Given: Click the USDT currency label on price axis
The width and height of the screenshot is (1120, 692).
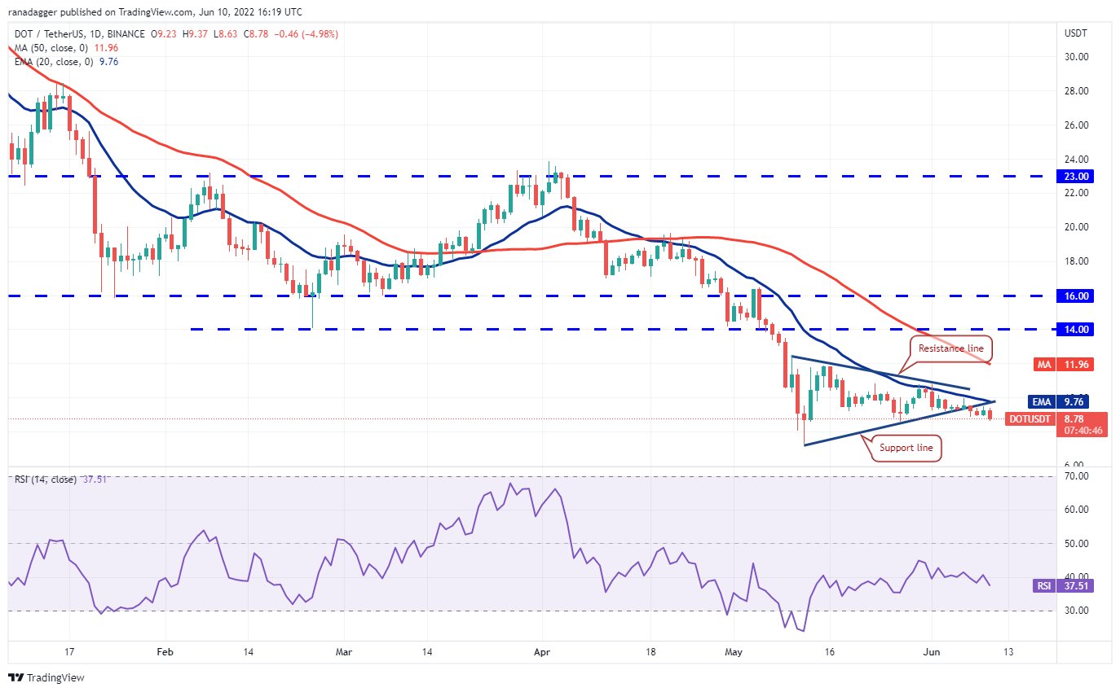Looking at the screenshot, I should [x=1075, y=33].
